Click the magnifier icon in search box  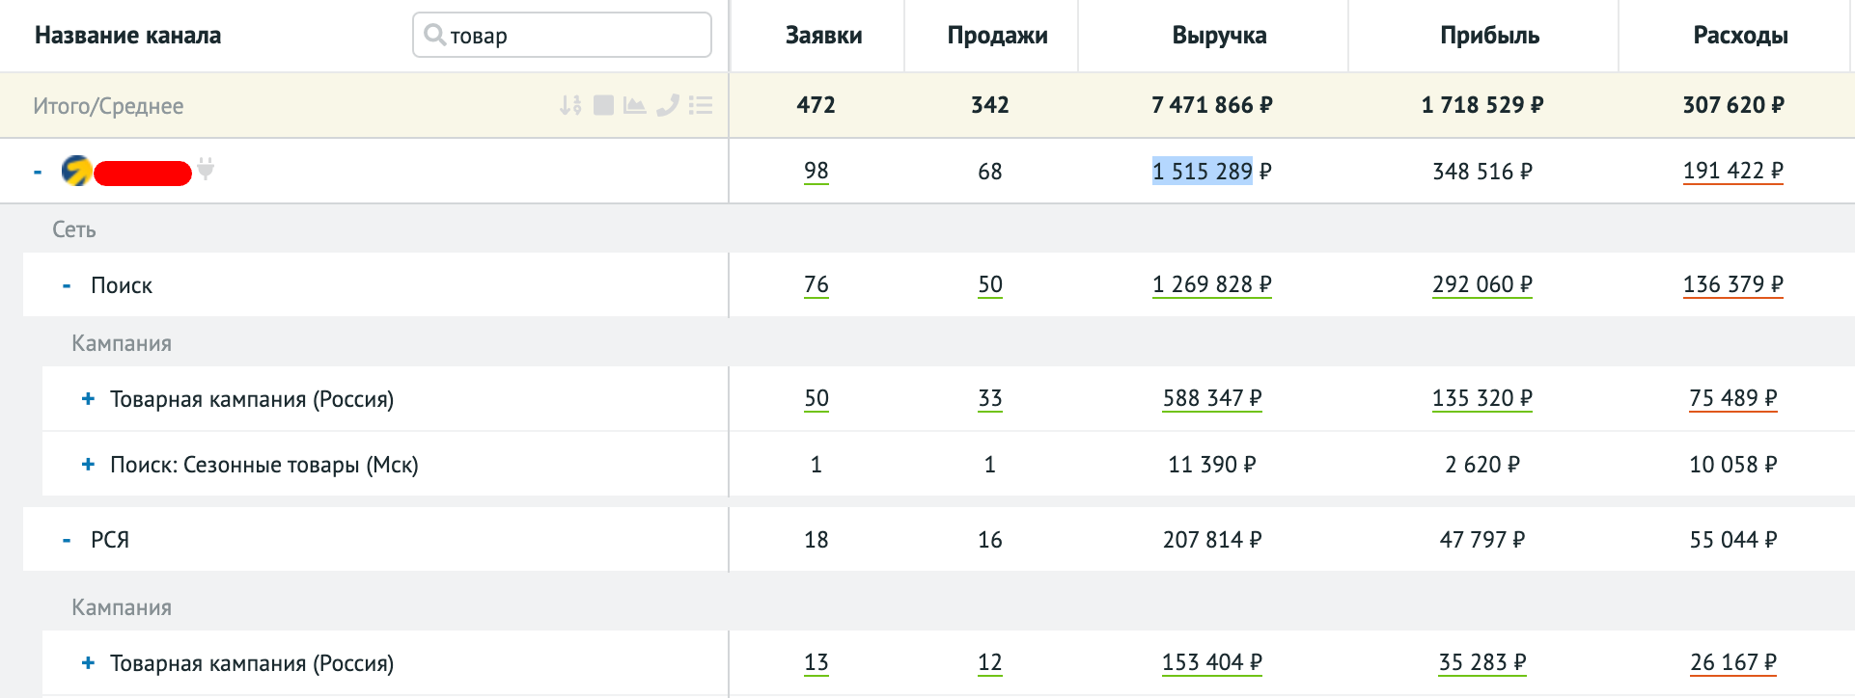point(434,35)
